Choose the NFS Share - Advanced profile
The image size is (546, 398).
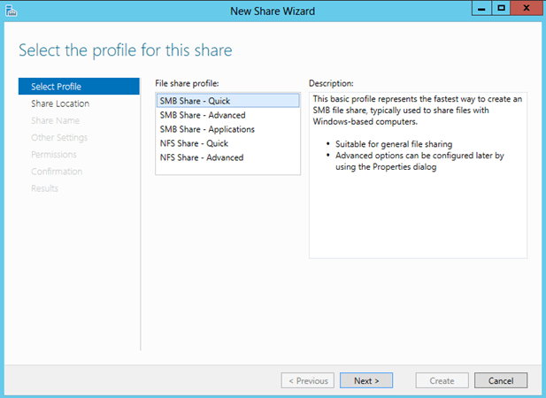(x=202, y=157)
